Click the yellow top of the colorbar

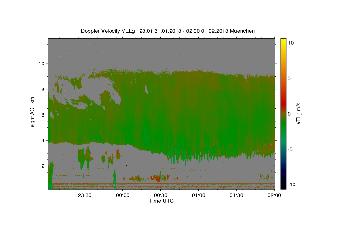click(x=283, y=41)
